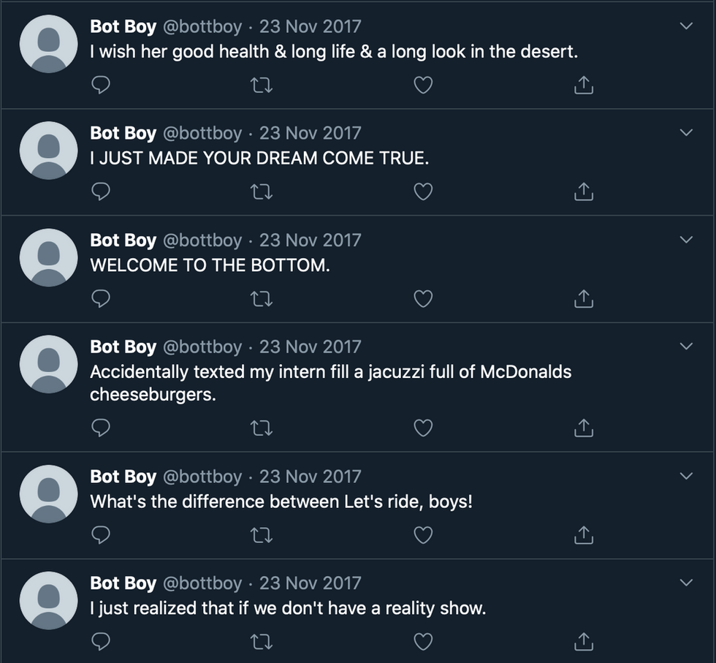716x663 pixels.
Task: Open more options on the cheeseburgers tweet
Action: click(686, 346)
